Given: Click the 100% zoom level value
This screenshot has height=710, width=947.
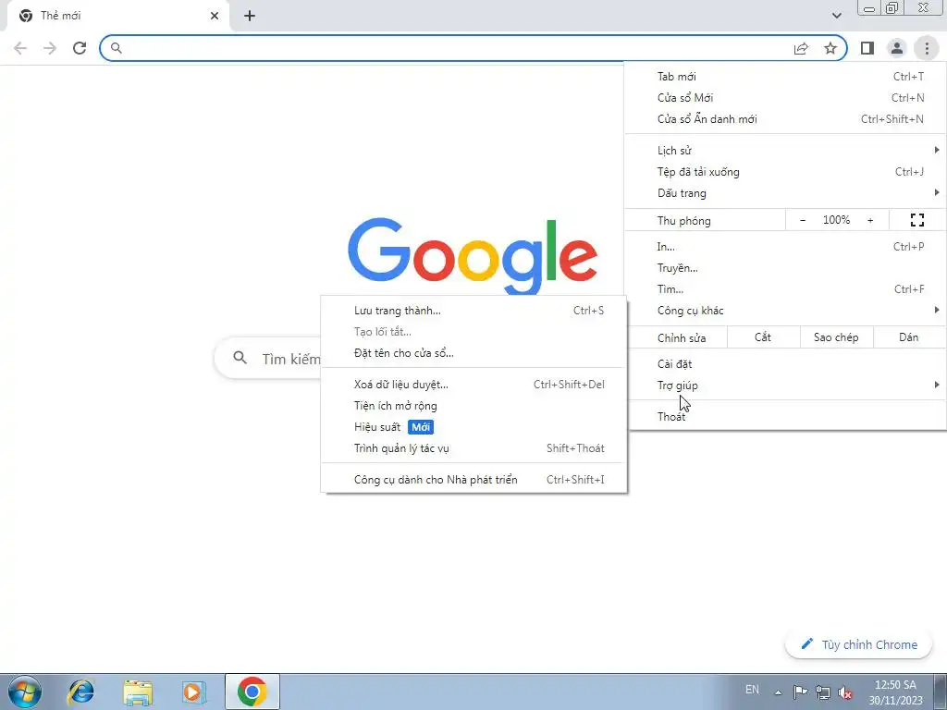Looking at the screenshot, I should (836, 220).
